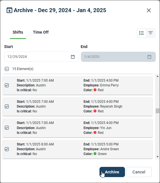
Task: Close the Archive dialog with X
Action: coord(149,10)
